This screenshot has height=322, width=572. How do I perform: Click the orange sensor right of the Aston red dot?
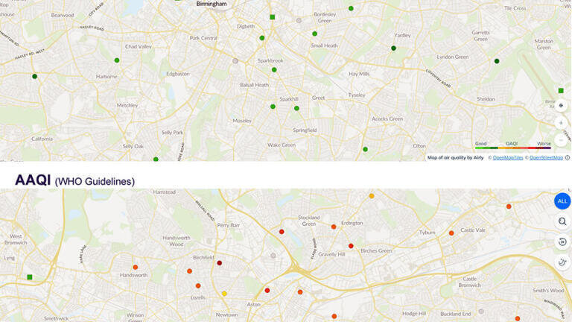pos(300,292)
